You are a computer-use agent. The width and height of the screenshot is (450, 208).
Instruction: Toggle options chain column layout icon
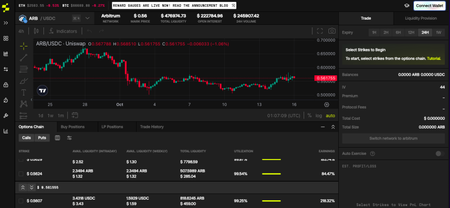pos(57,138)
